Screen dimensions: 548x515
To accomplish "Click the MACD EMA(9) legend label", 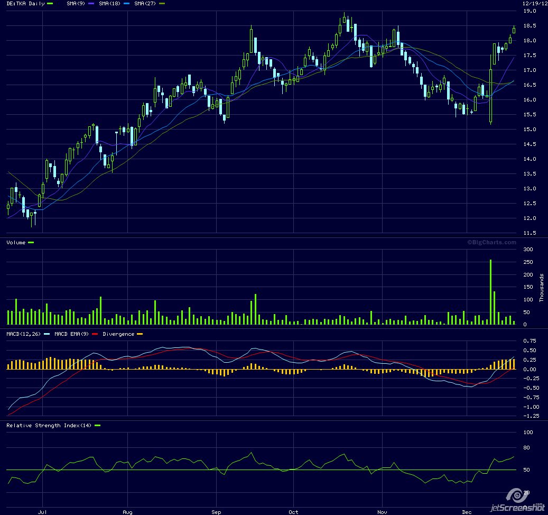I will pos(71,334).
